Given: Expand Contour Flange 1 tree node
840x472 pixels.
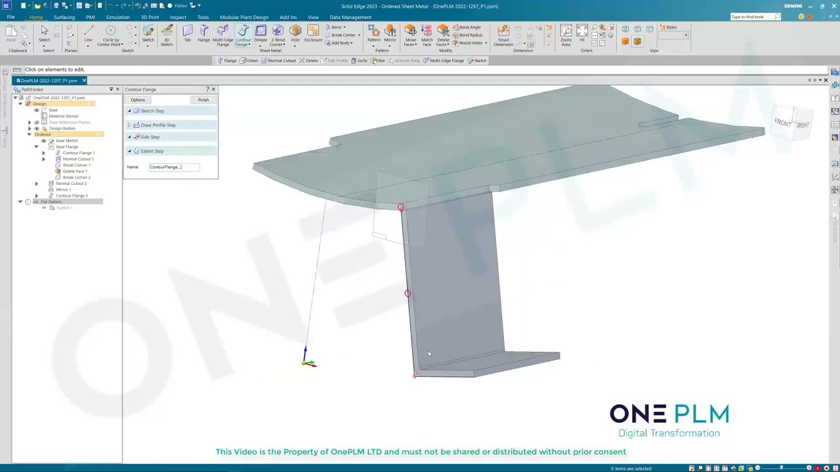Looking at the screenshot, I should [44, 153].
